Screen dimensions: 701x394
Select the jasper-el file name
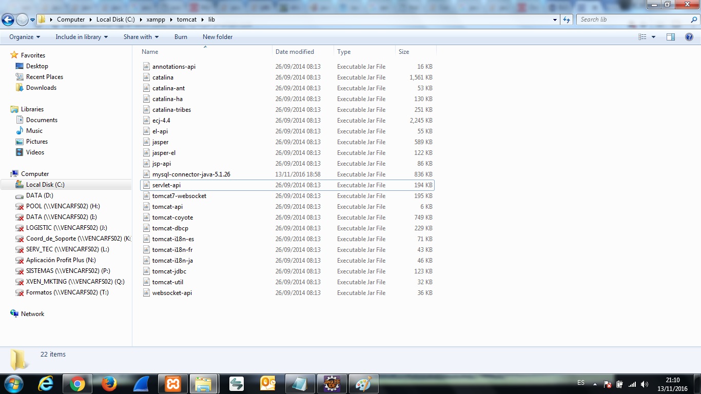(x=164, y=153)
